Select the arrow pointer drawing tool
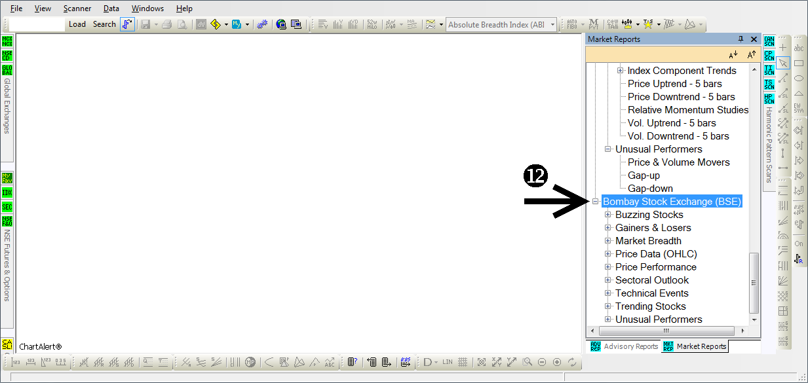Image resolution: width=808 pixels, height=383 pixels. pyautogui.click(x=783, y=63)
